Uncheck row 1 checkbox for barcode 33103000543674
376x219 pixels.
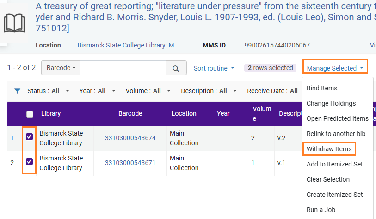pyautogui.click(x=29, y=136)
